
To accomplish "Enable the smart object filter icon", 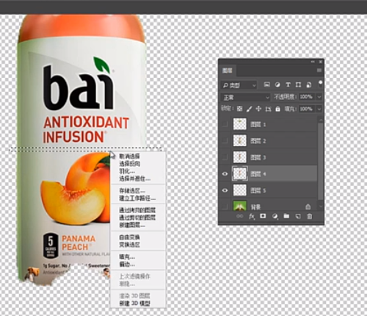I will click(x=309, y=85).
